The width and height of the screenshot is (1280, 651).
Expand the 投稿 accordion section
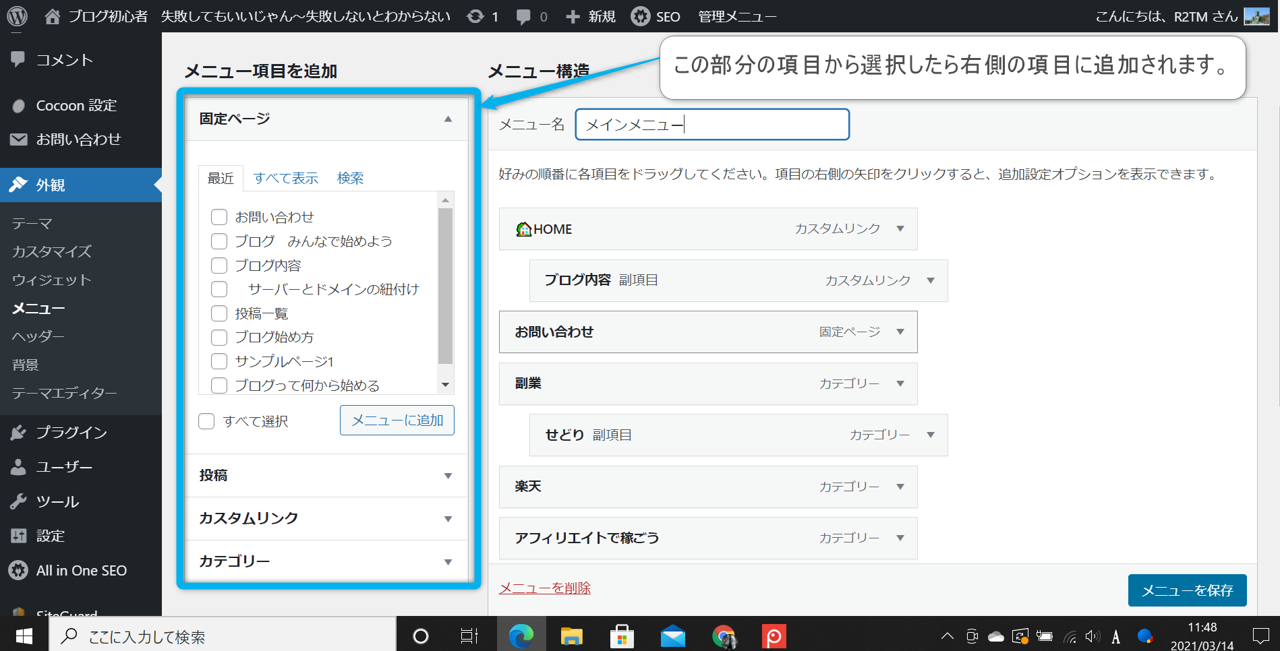pyautogui.click(x=448, y=476)
